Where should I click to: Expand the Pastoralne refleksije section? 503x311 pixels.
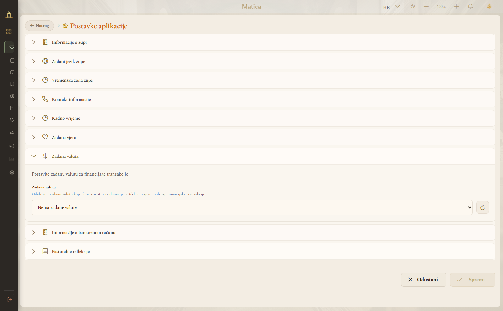point(260,251)
